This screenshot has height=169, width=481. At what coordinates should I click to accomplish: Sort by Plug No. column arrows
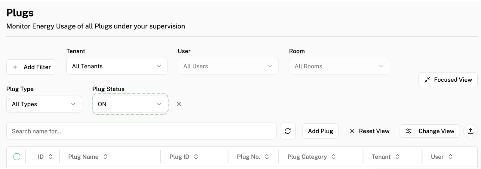pos(267,157)
